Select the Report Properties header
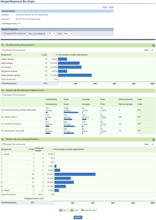This screenshot has height=220, width=156. (57, 29)
